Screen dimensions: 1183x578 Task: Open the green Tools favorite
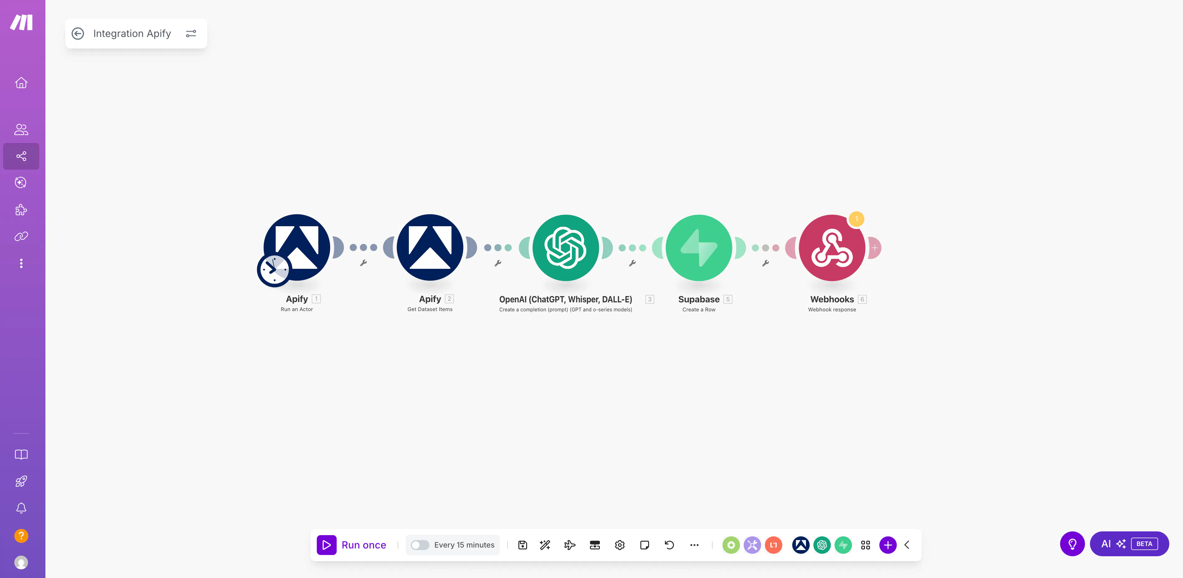tap(731, 545)
